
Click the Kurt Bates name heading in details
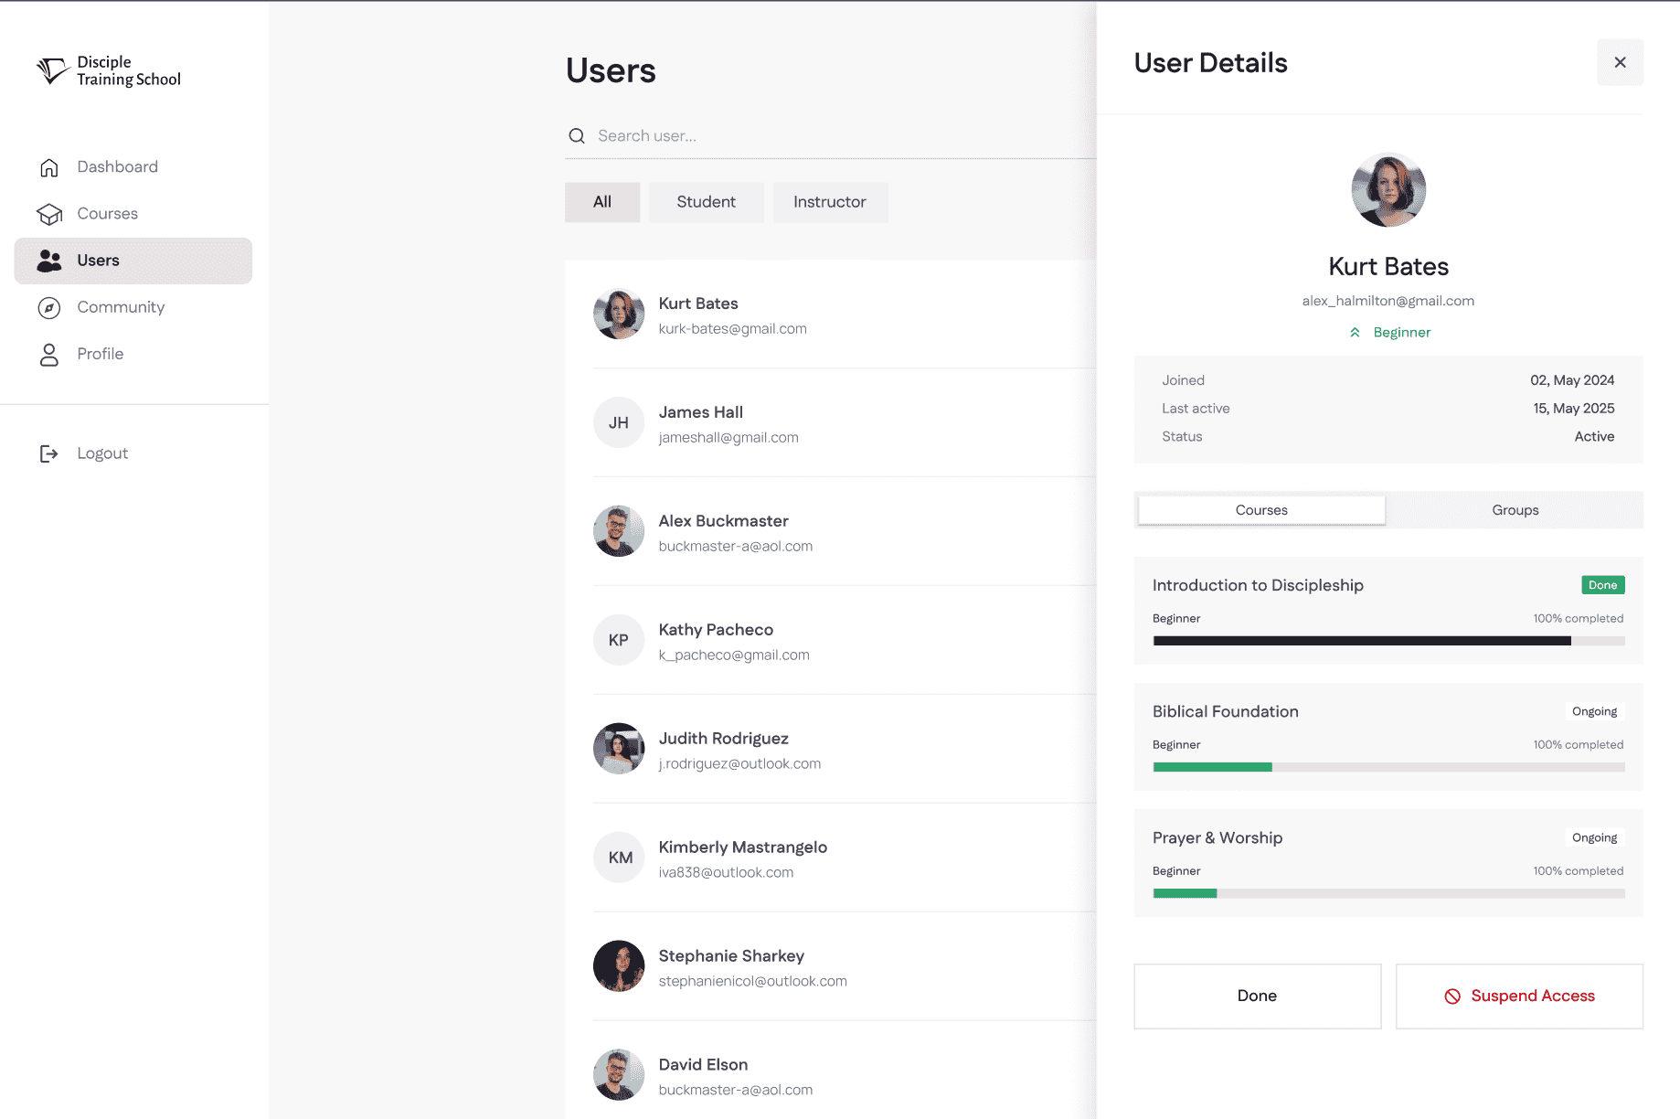tap(1388, 267)
